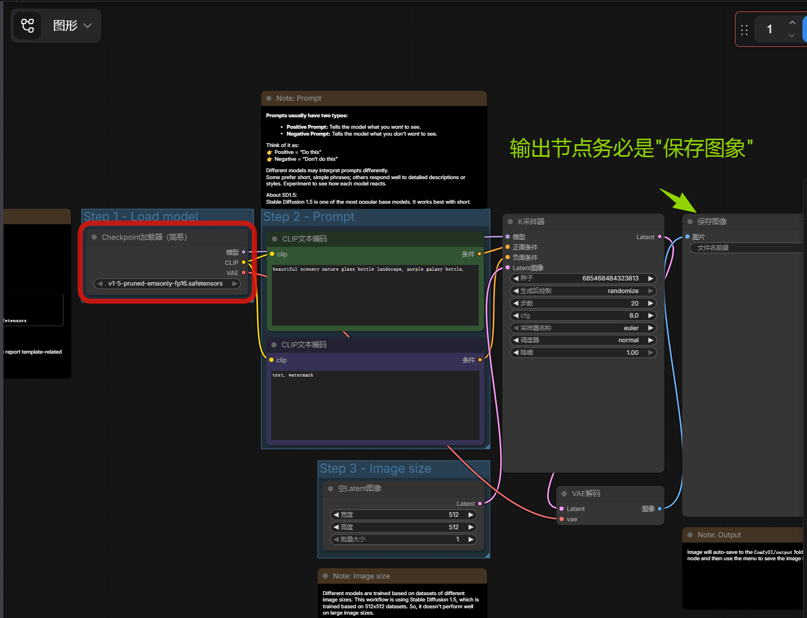Viewport: 807px width, 618px height.
Task: Open the v1-5-pruned-emaonly-fp16 checkpoint selector
Action: (x=167, y=283)
